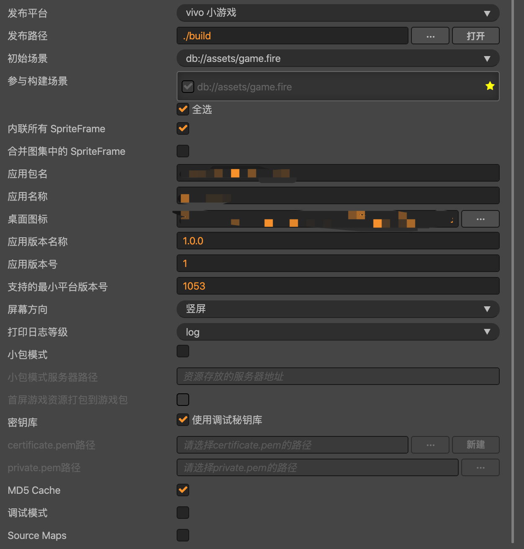Expand the initial scene db://assets/game.fire dropdown
The width and height of the screenshot is (524, 549).
point(487,59)
